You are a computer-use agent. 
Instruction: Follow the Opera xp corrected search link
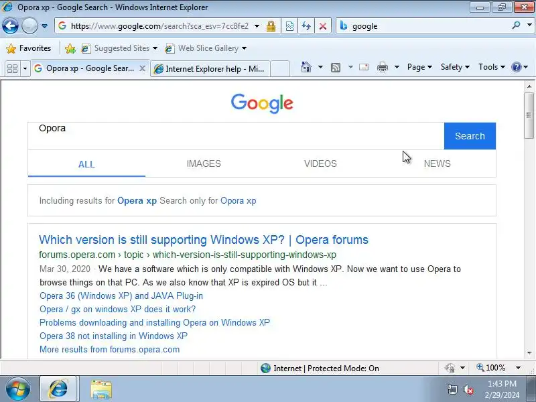(137, 200)
